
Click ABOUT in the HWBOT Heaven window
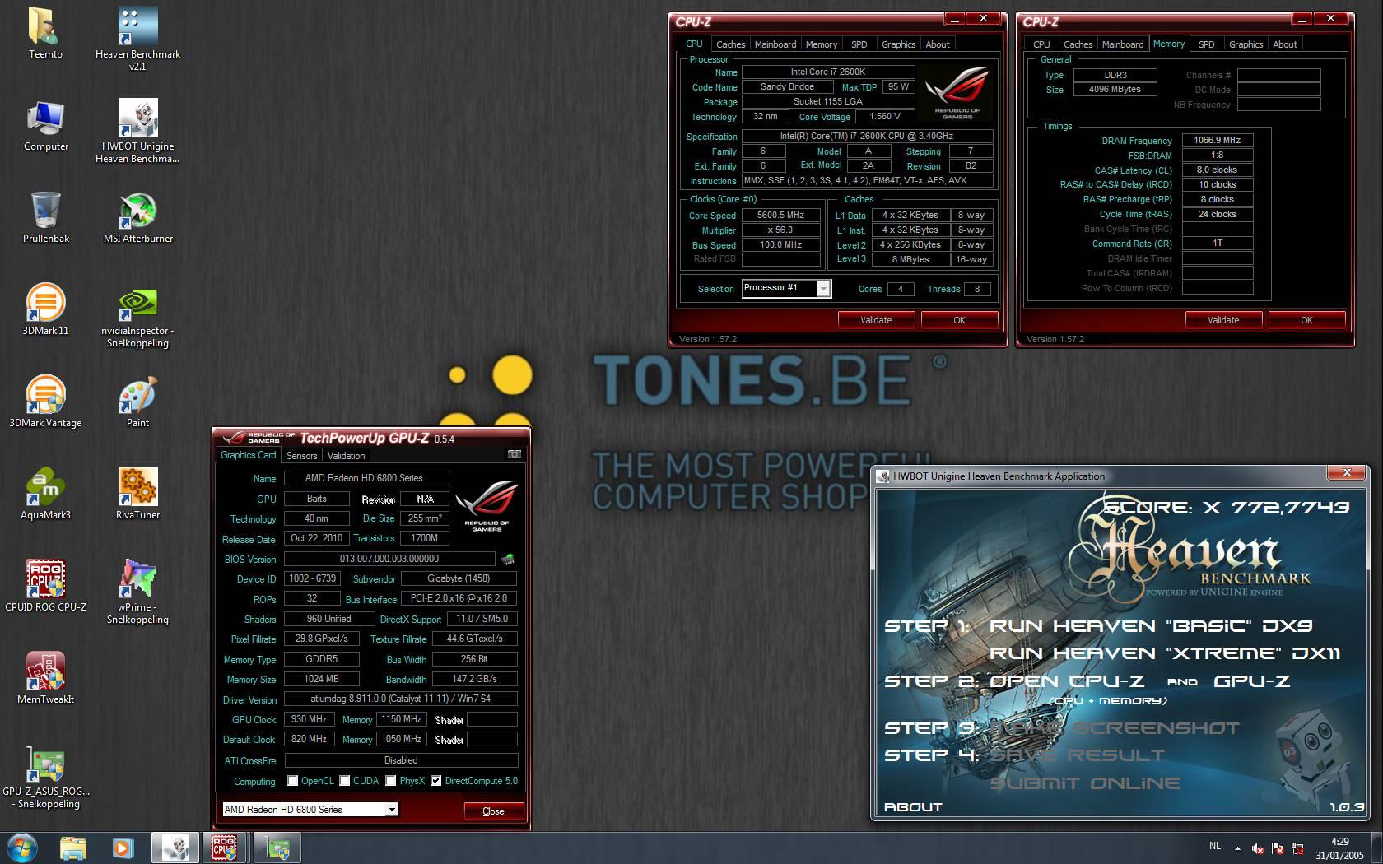[x=913, y=807]
